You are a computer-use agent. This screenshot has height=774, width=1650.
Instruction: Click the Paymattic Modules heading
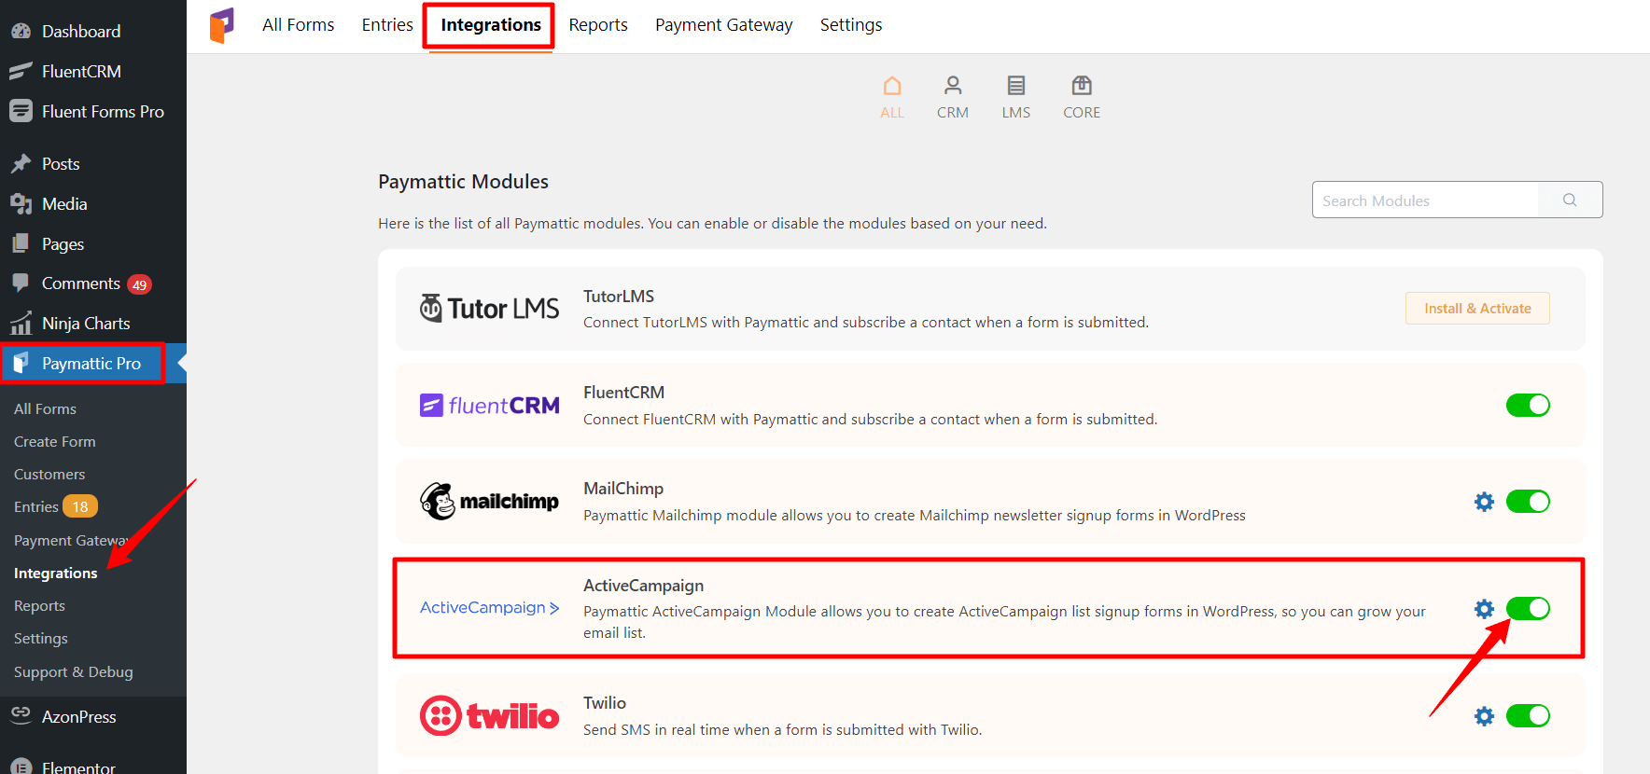[463, 182]
